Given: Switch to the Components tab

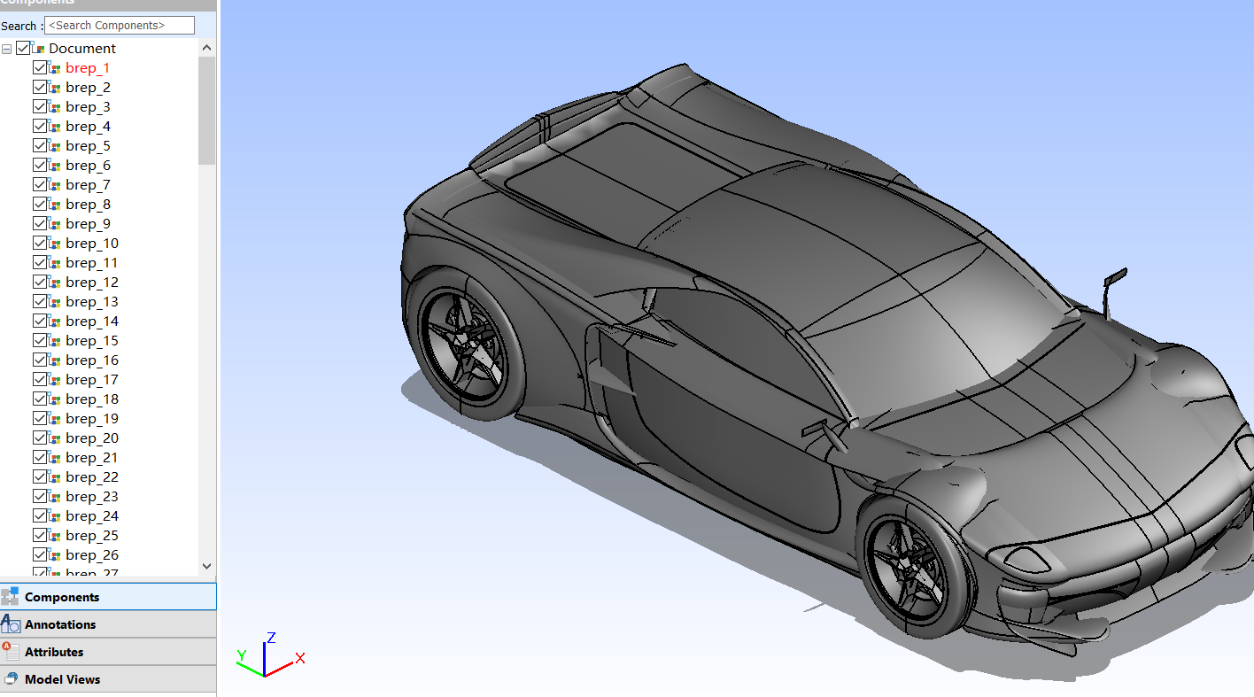Looking at the screenshot, I should [x=108, y=597].
